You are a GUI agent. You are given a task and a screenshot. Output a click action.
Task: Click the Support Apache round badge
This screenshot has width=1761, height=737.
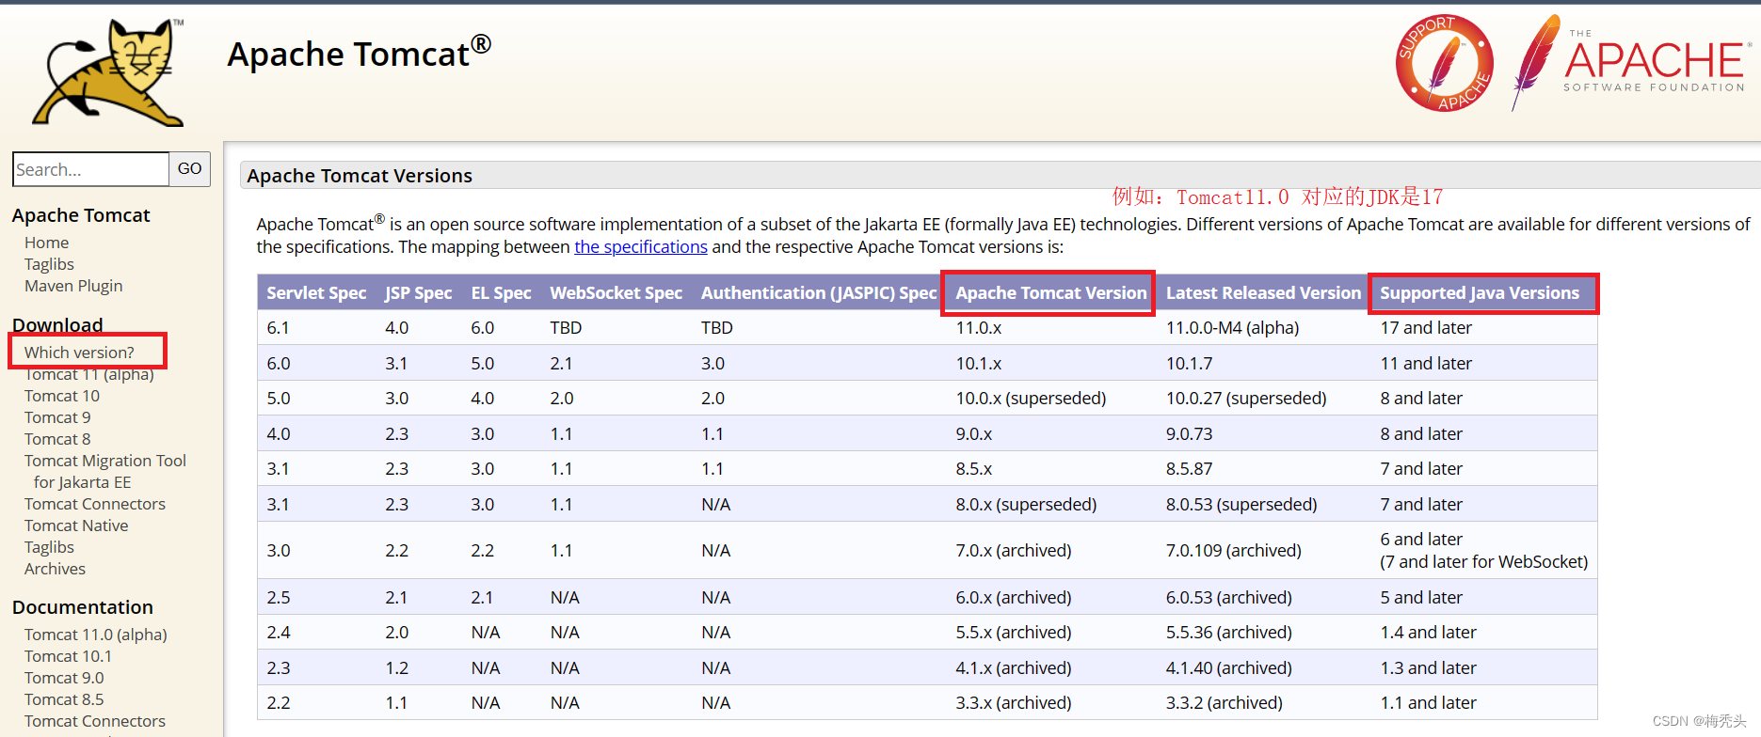(x=1444, y=63)
